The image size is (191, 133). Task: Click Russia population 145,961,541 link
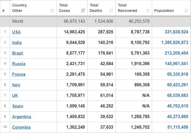point(176,64)
